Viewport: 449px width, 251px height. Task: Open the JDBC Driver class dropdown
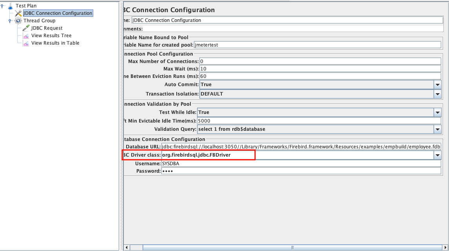tap(438, 155)
